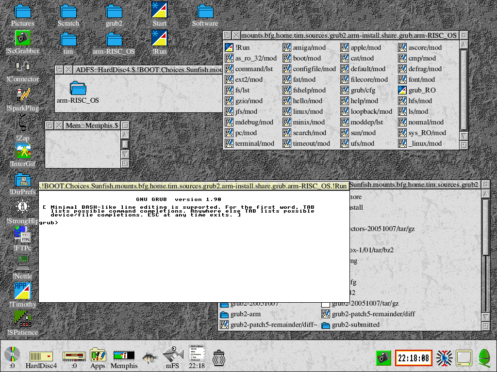Select the grub/cfg file
This screenshot has width=497, height=372.
(358, 90)
